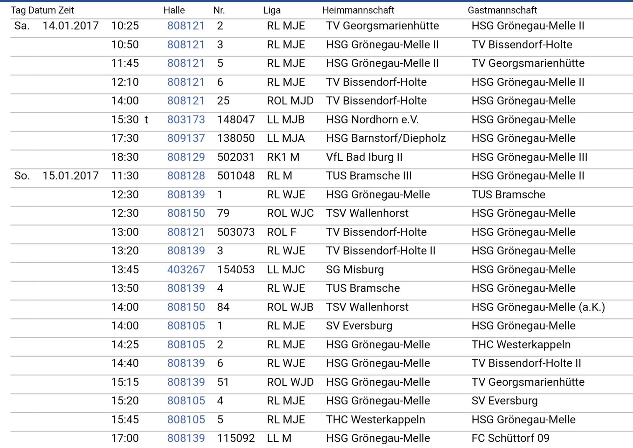Open hall link 803173 for HSG Nordhorn game
Screen dimensions: 633x448
click(186, 119)
